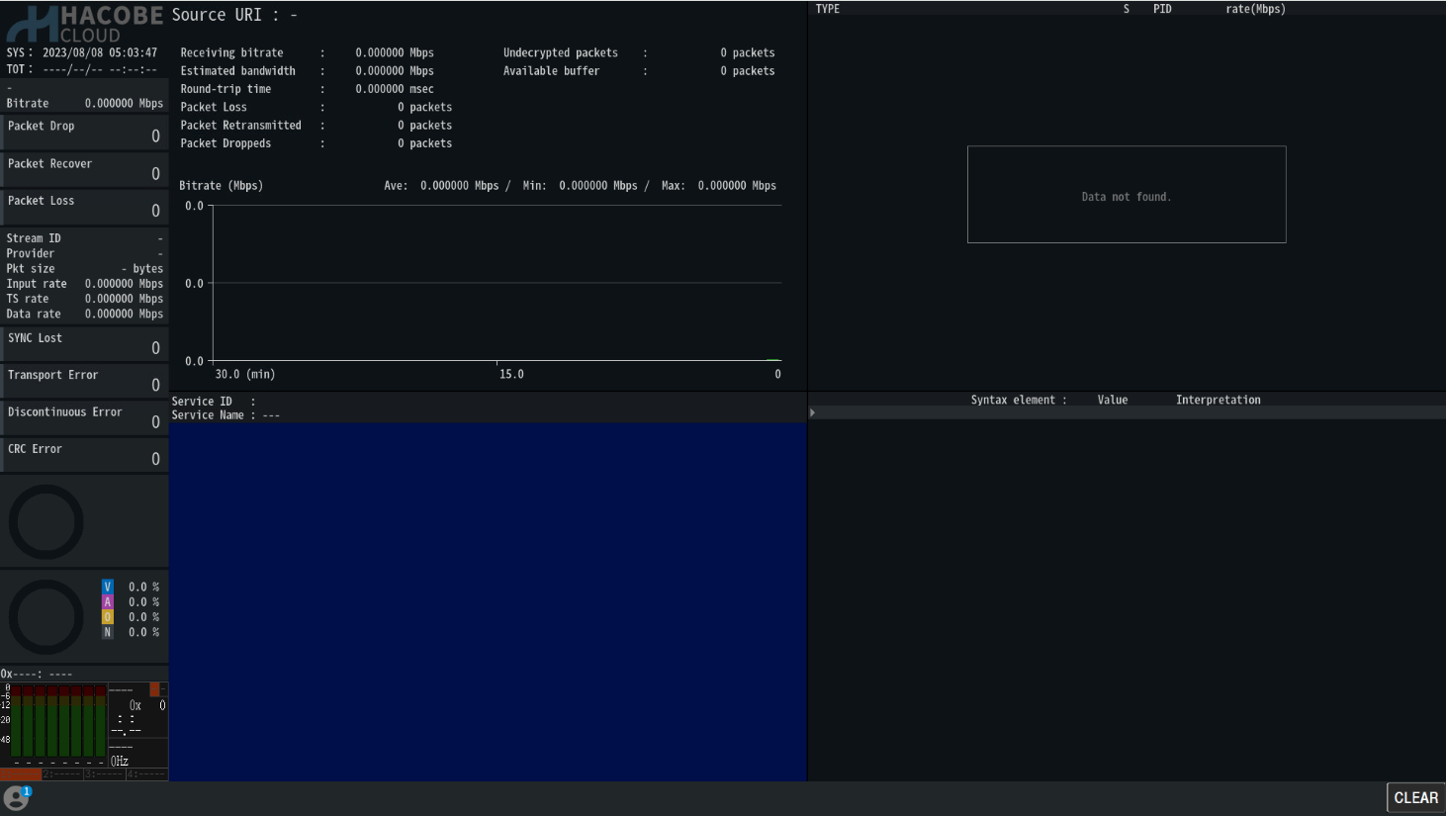Click the blue video preview area
The image size is (1446, 816).
click(488, 601)
